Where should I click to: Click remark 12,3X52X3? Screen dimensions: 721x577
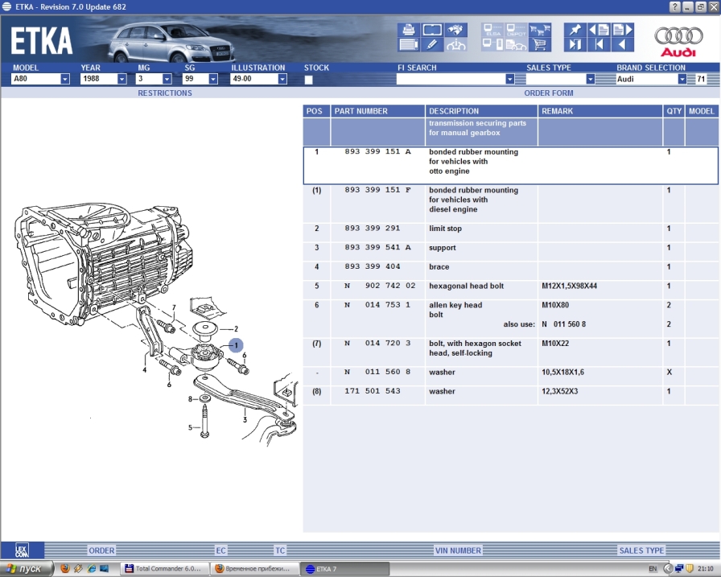coord(559,391)
